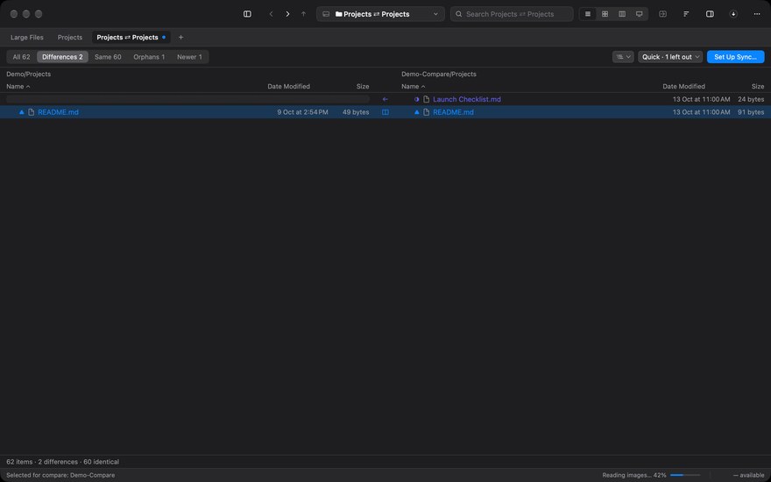
Task: Open the sort options icon
Action: (x=686, y=14)
